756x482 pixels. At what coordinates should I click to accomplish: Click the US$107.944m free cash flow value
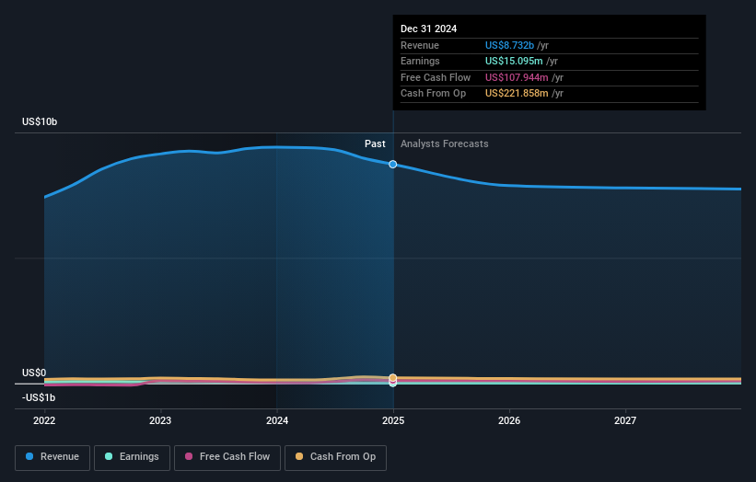517,77
